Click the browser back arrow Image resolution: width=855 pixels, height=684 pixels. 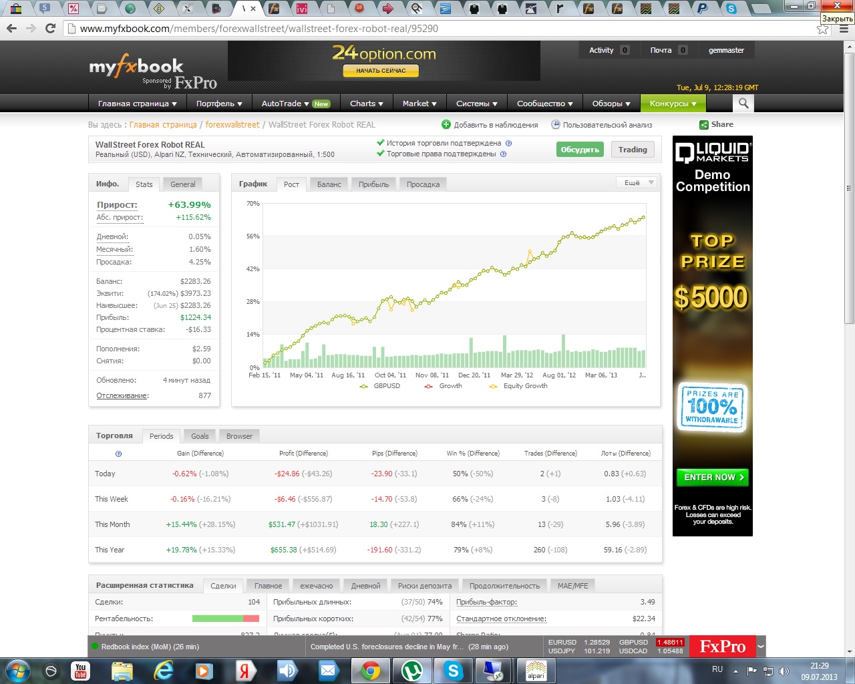coord(11,29)
